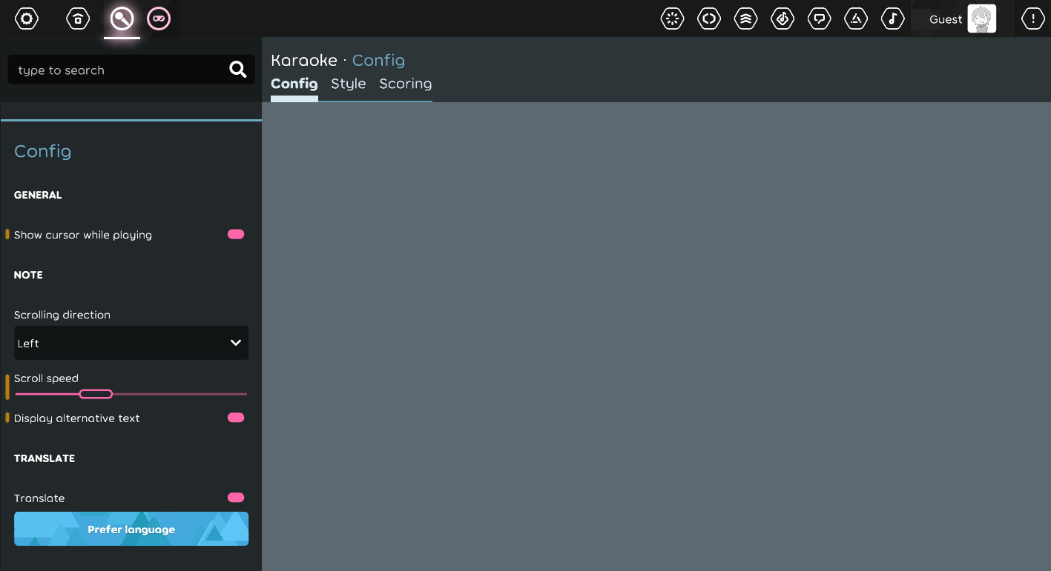This screenshot has height=571, width=1051.
Task: Click the Guest avatar in the top bar
Action: click(981, 19)
